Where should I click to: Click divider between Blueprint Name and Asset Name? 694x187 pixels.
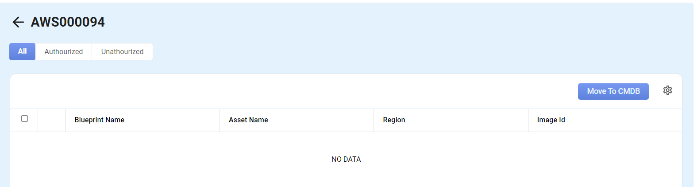coord(220,120)
